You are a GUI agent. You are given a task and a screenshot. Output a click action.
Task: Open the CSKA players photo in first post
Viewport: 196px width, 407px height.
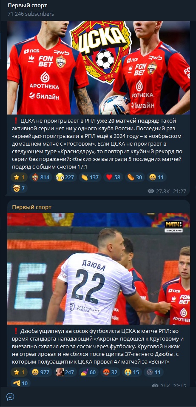(x=99, y=68)
